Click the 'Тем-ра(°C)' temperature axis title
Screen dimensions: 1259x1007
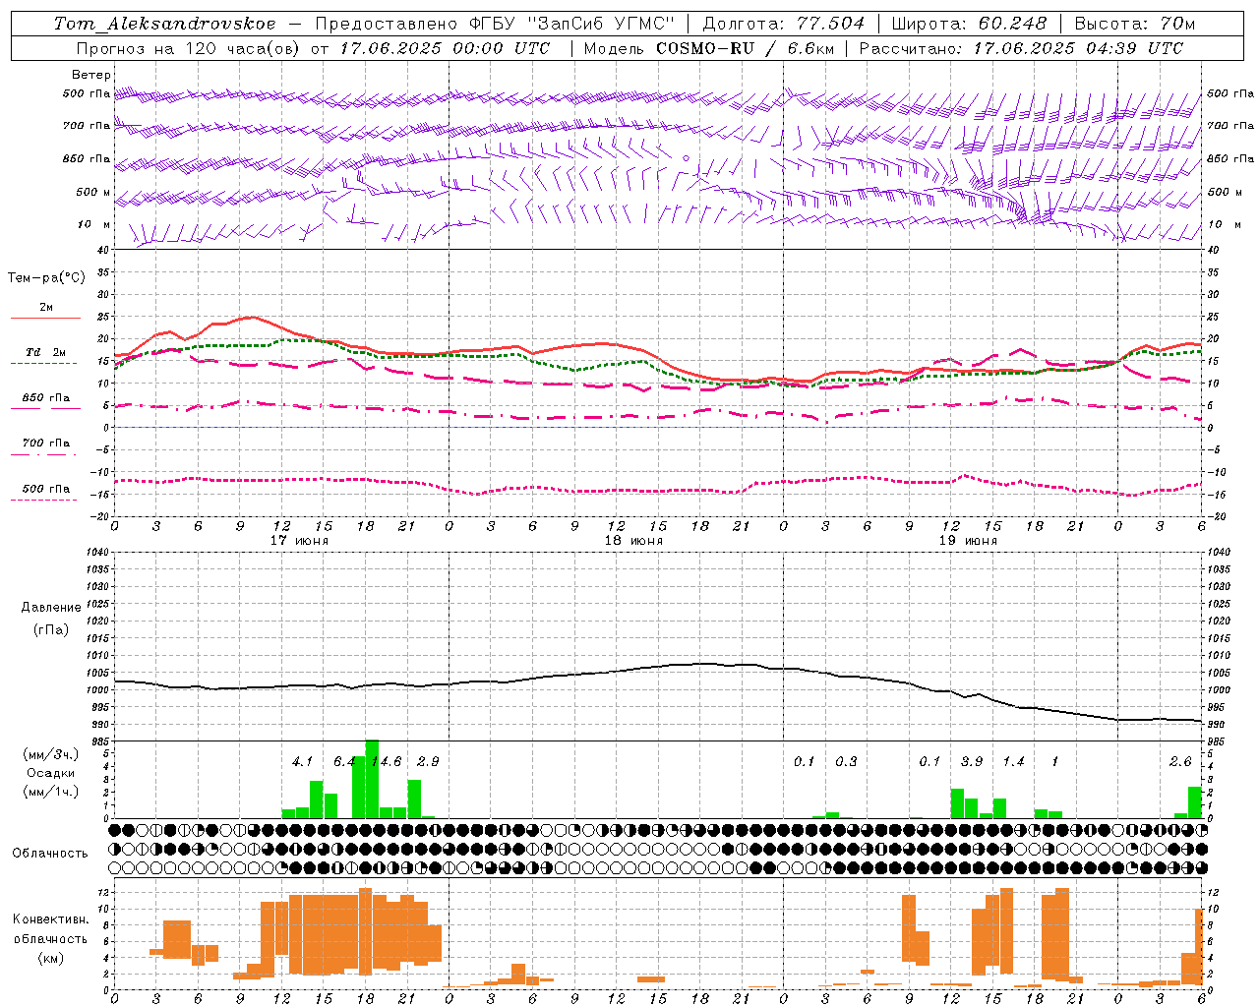pos(46,278)
